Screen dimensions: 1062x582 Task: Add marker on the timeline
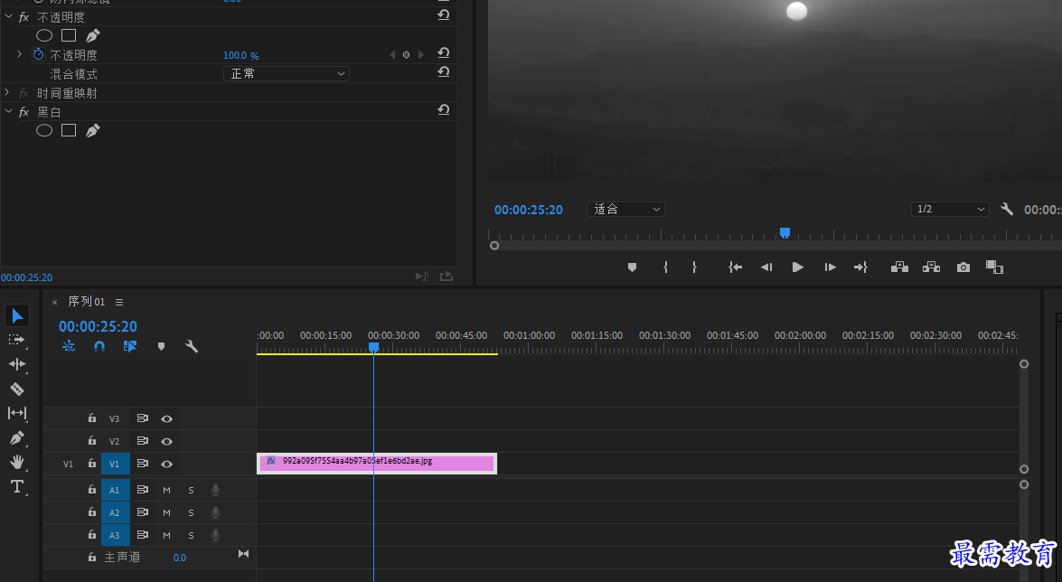point(161,346)
